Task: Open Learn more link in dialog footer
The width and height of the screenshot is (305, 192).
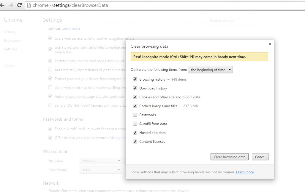Action: tap(245, 172)
